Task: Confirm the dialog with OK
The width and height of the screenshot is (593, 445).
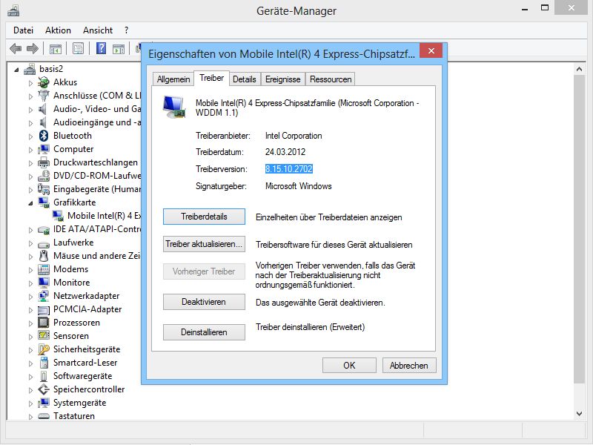Action: point(349,366)
